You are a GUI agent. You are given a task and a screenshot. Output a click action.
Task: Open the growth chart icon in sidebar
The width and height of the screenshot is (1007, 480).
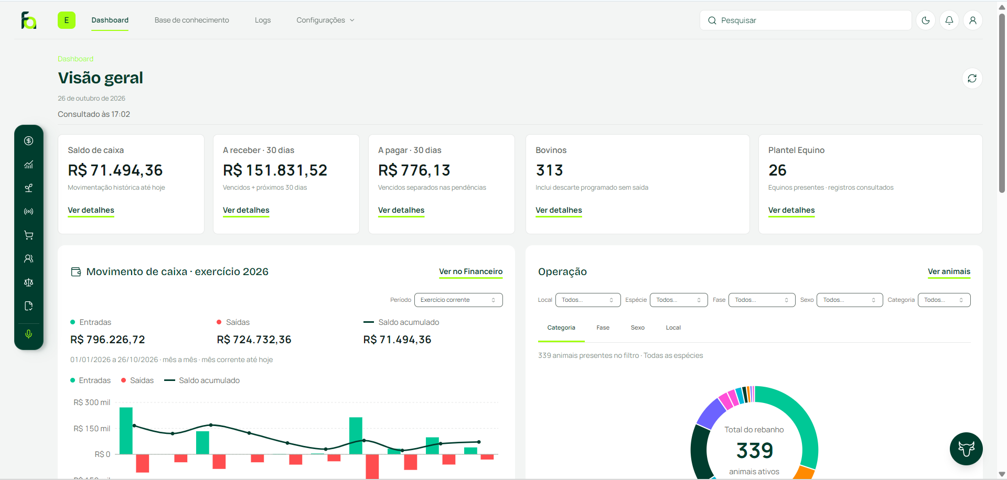pyautogui.click(x=29, y=165)
